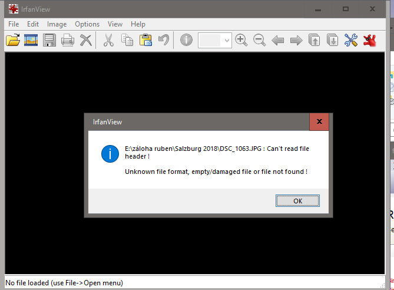Click the 'Can't read file header' message text
Image resolution: width=394 pixels, height=290 pixels.
click(217, 153)
